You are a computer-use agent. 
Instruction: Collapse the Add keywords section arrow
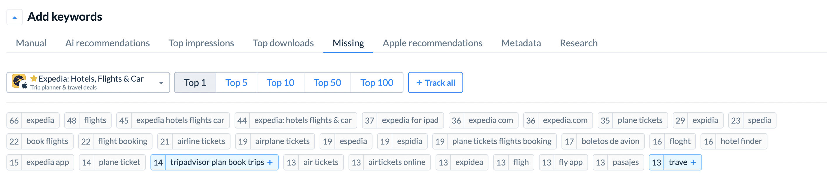pyautogui.click(x=15, y=17)
